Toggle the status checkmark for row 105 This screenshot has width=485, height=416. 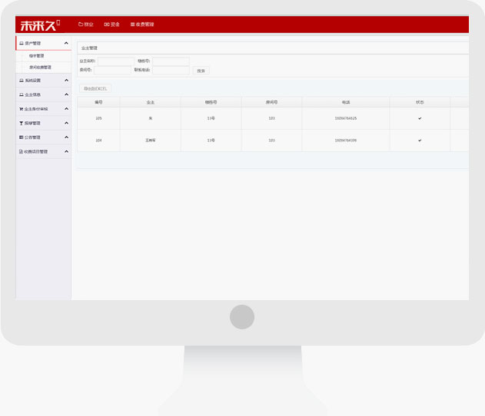click(x=419, y=118)
